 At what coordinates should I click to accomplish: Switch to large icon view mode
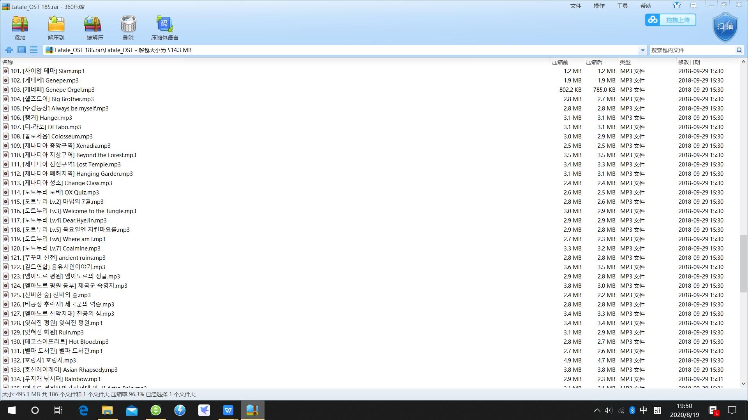point(21,50)
